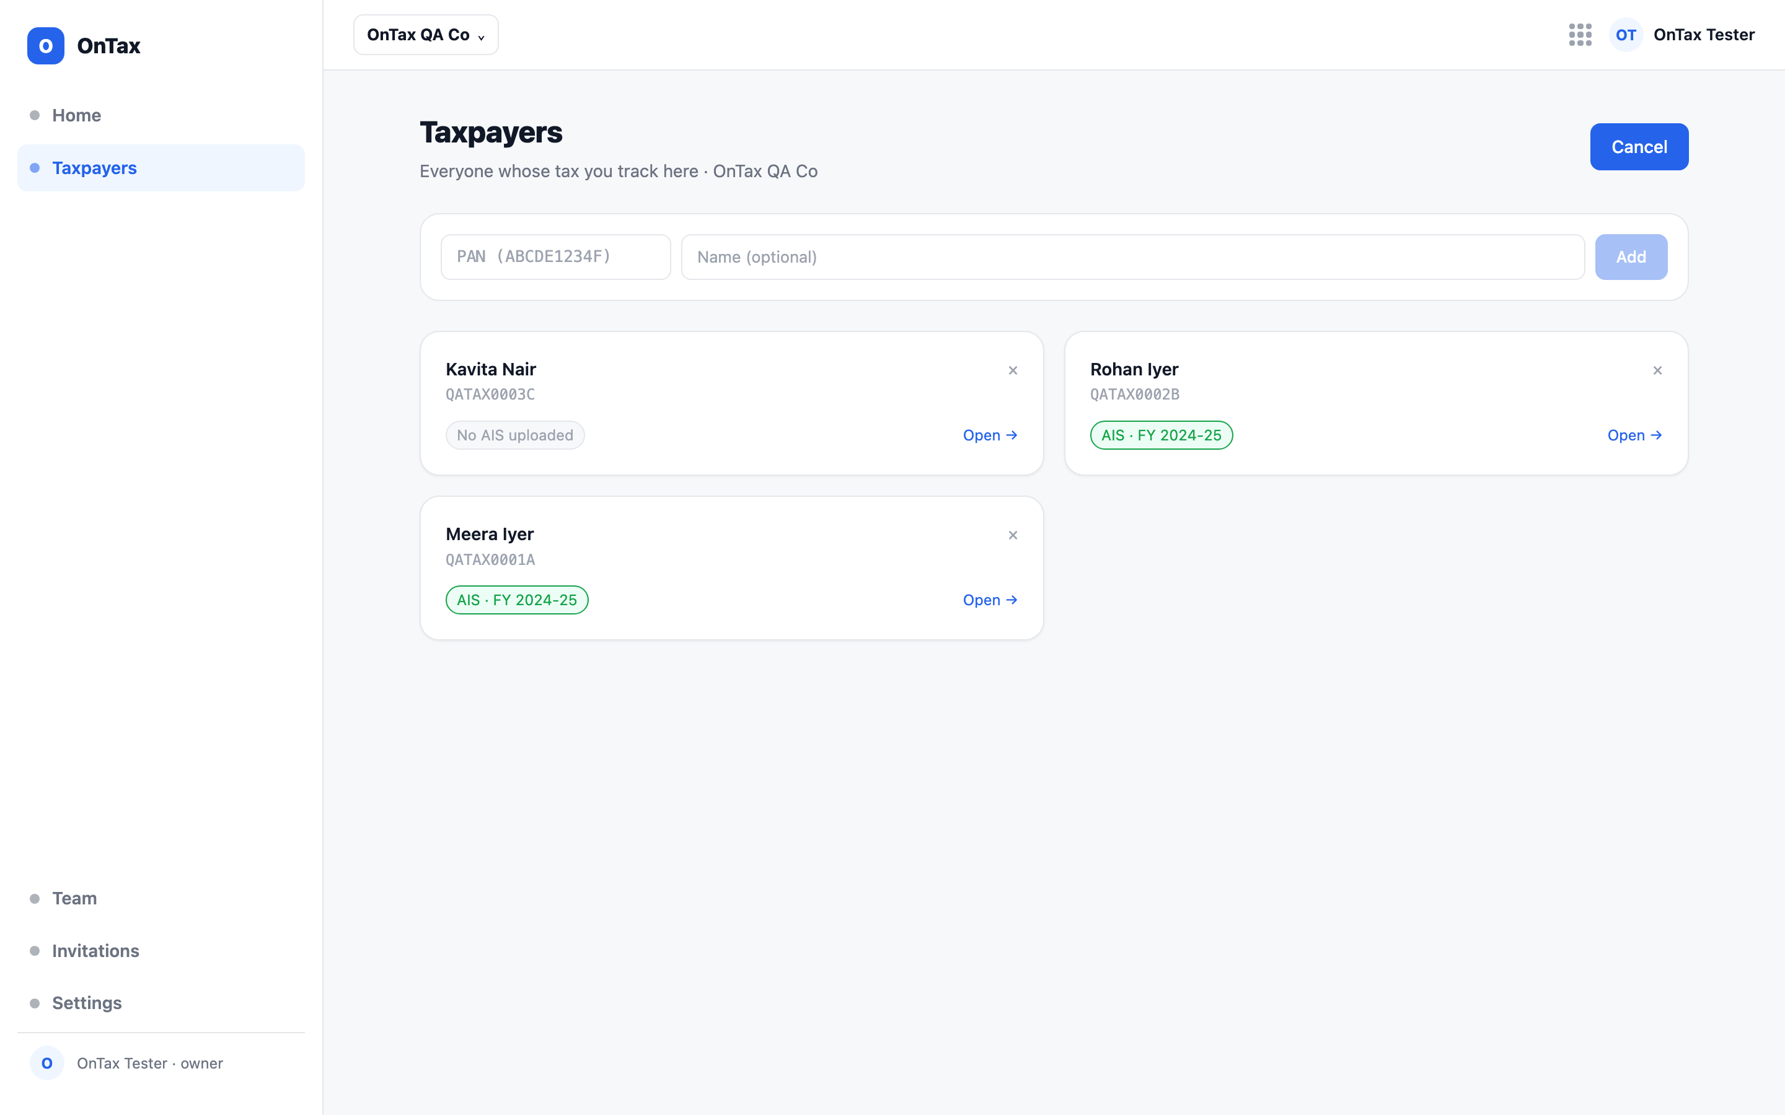Select Taxpayers in the sidebar

pos(161,168)
